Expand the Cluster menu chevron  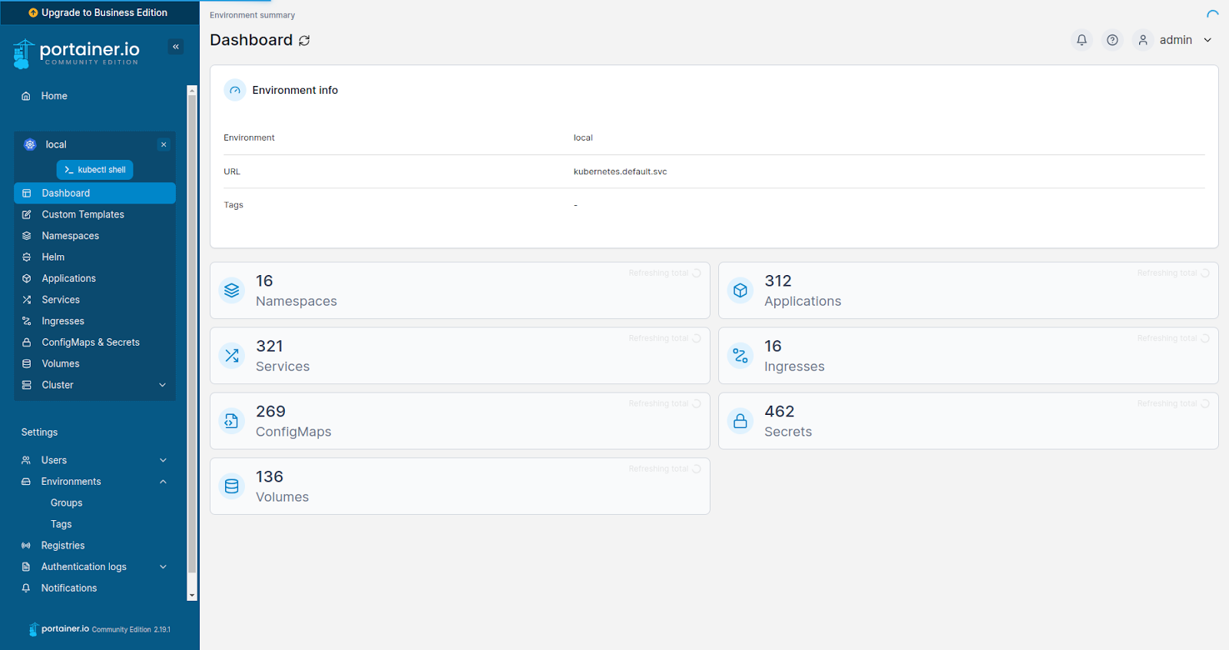[162, 385]
